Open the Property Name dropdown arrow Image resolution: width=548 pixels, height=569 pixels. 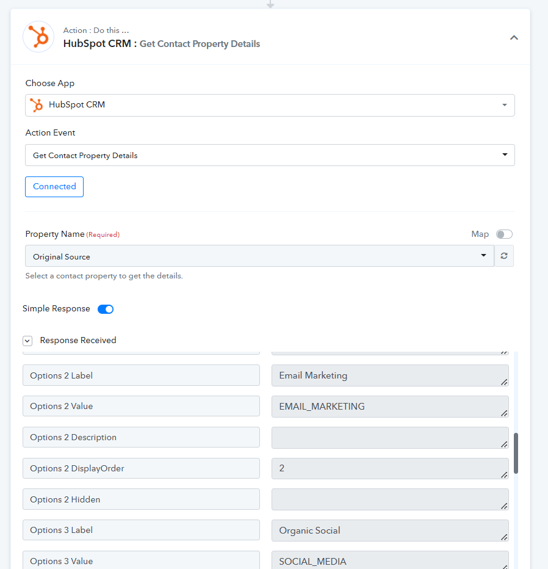pyautogui.click(x=483, y=255)
